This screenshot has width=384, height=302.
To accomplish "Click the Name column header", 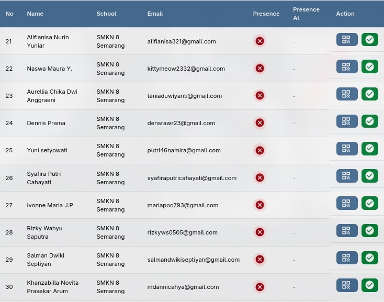I will pos(35,14).
